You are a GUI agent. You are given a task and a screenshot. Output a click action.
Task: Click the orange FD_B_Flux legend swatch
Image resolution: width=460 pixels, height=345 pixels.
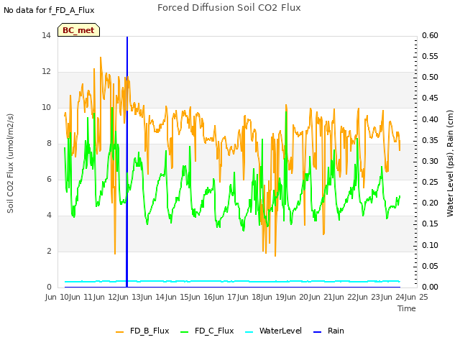(120, 332)
